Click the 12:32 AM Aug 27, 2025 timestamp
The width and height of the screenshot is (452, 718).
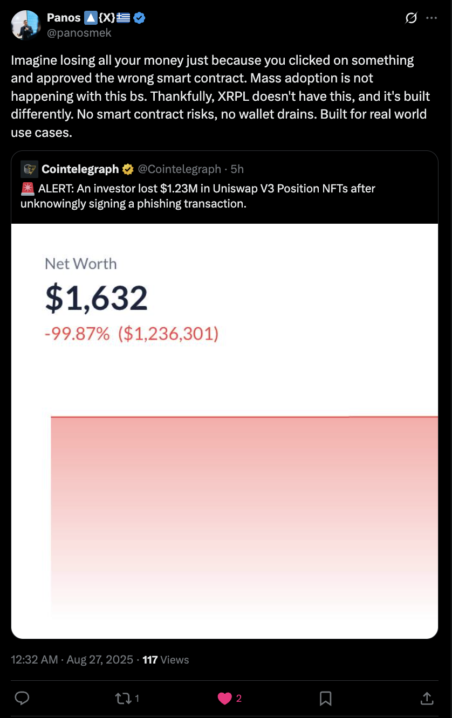click(72, 660)
